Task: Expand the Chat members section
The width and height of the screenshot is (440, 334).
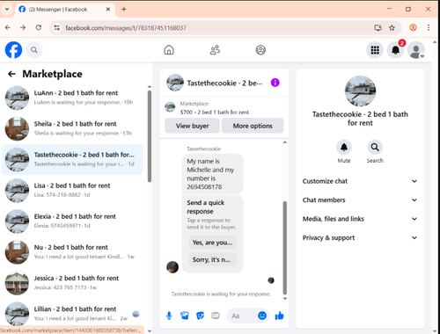Action: click(360, 200)
